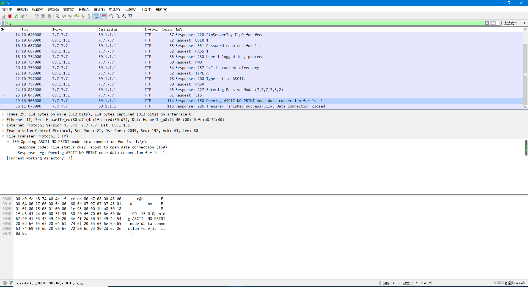This screenshot has height=287, width=528.
Task: Open the 电话(Y) menu
Action: pos(114,9)
